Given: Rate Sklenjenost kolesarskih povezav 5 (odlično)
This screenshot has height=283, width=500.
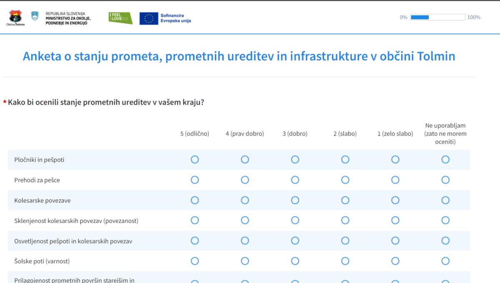Looking at the screenshot, I should click(195, 220).
